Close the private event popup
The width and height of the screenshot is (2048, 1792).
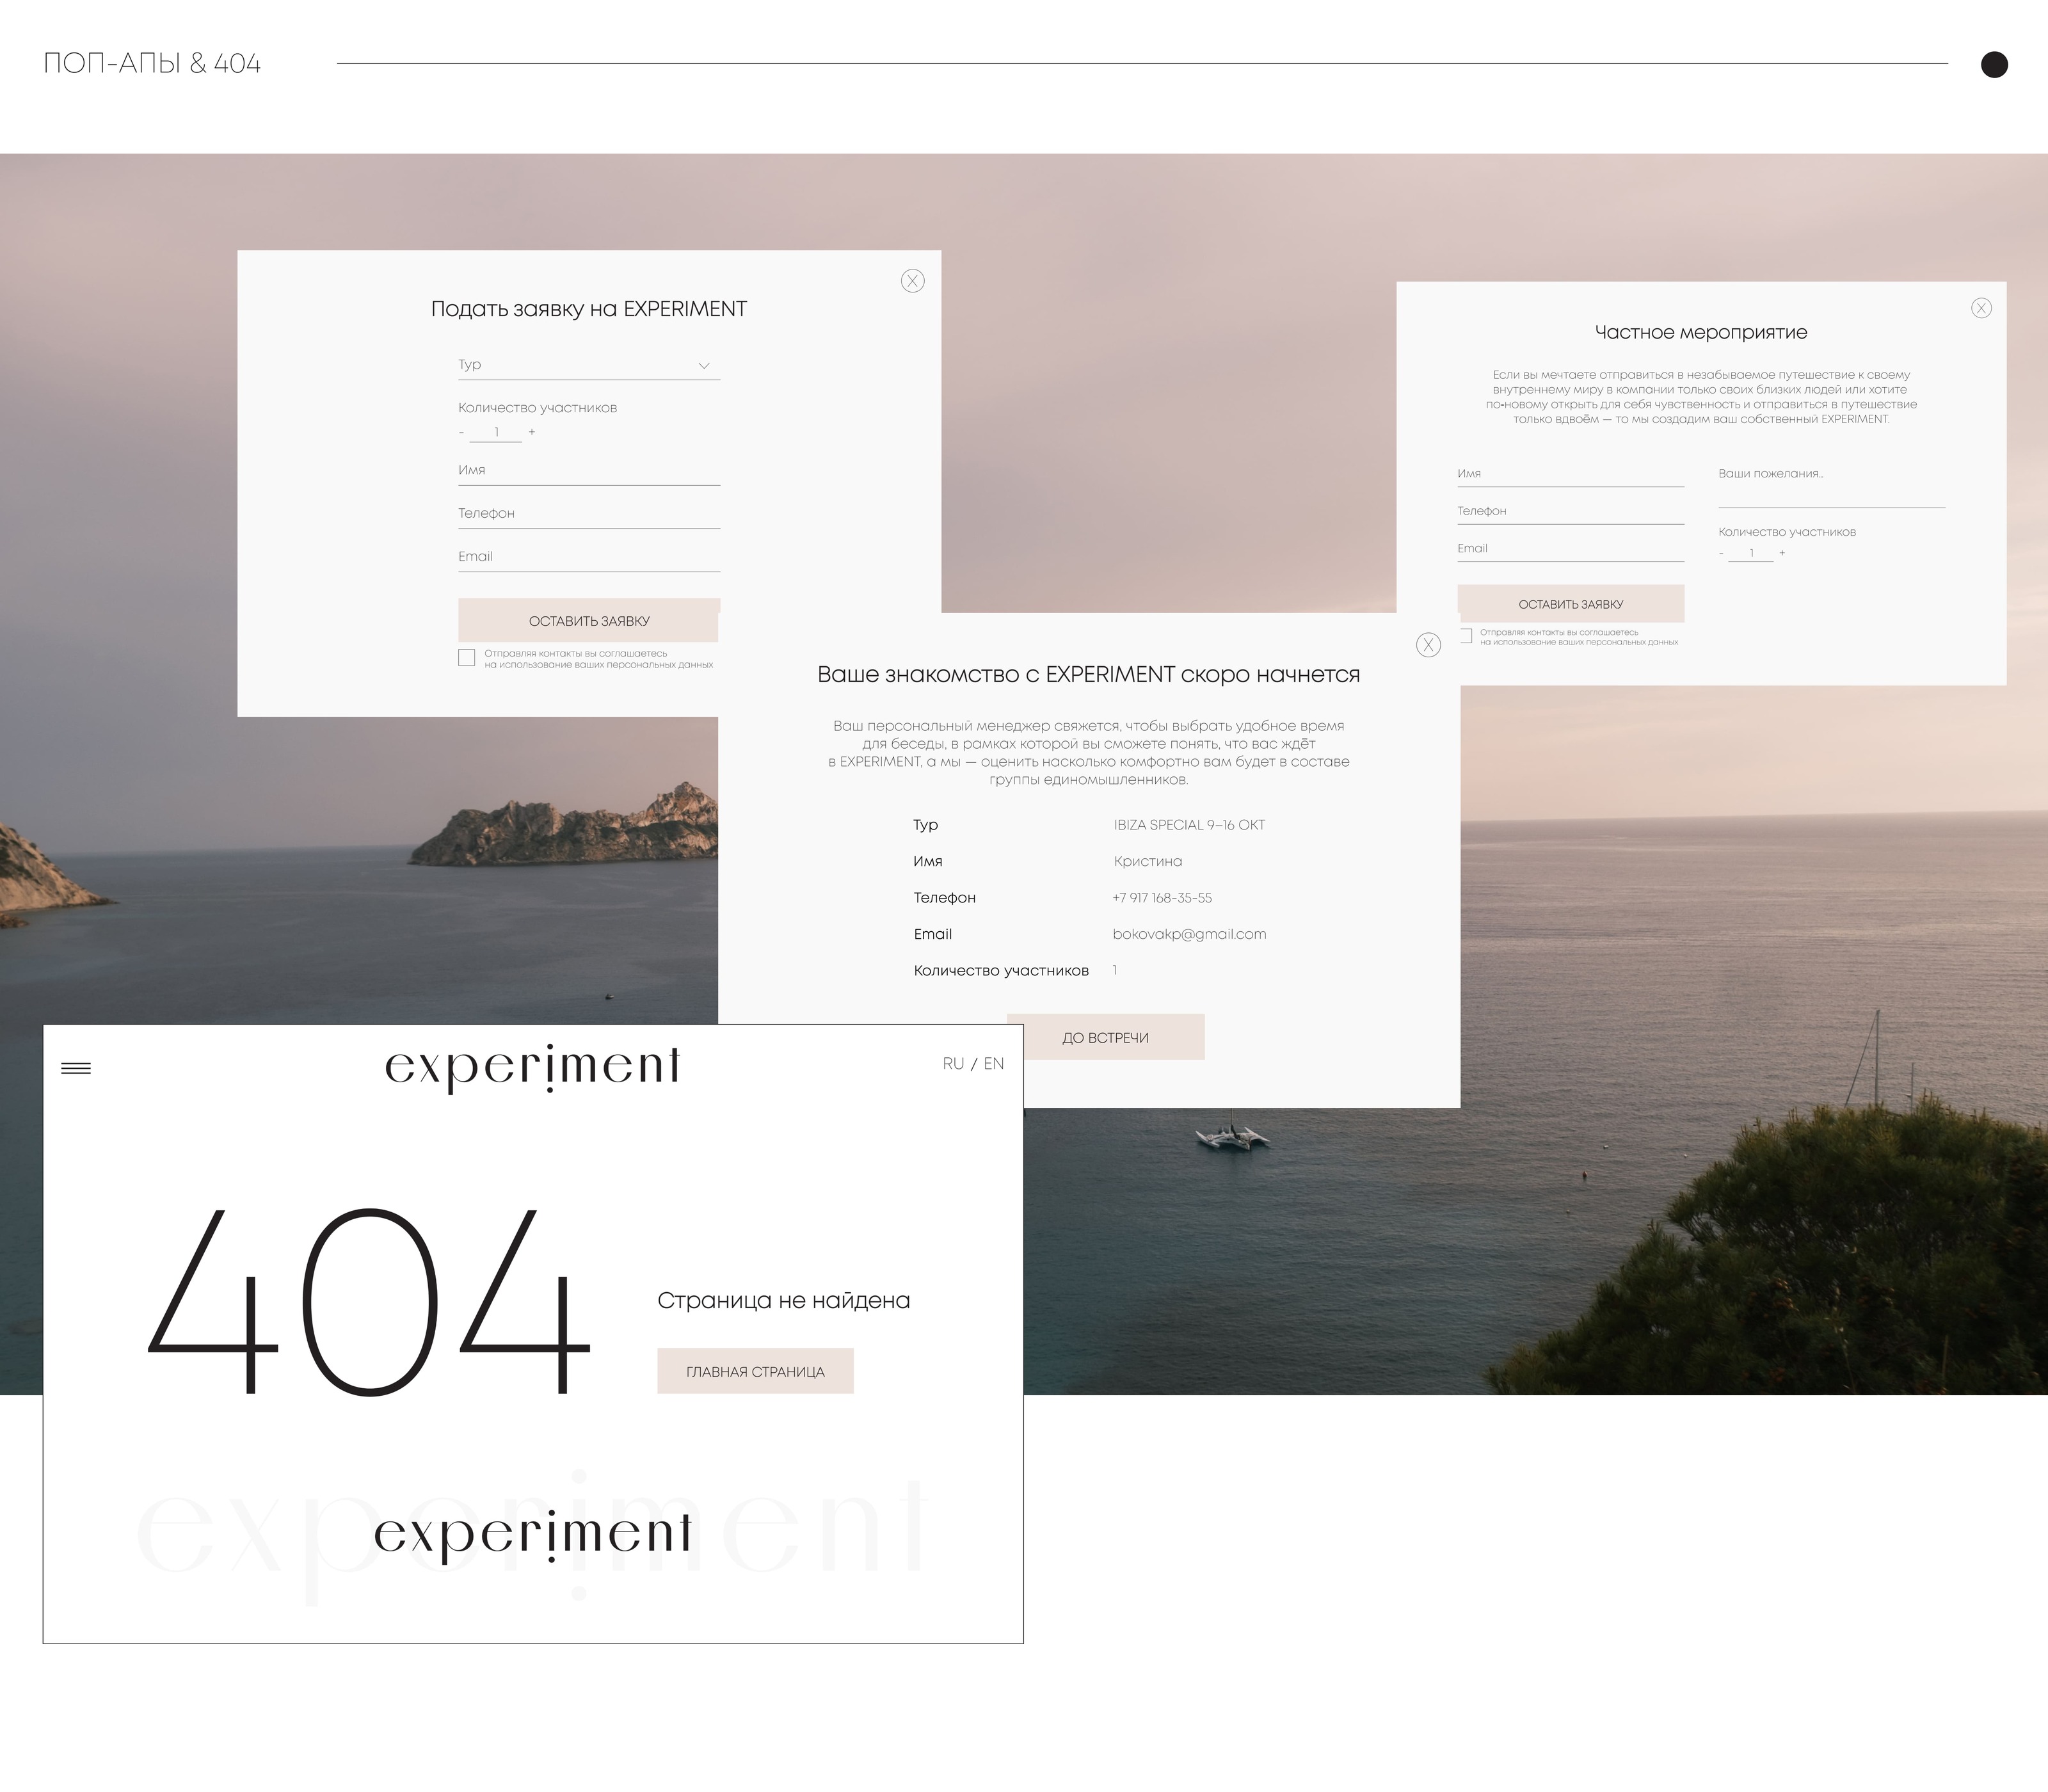[1981, 308]
